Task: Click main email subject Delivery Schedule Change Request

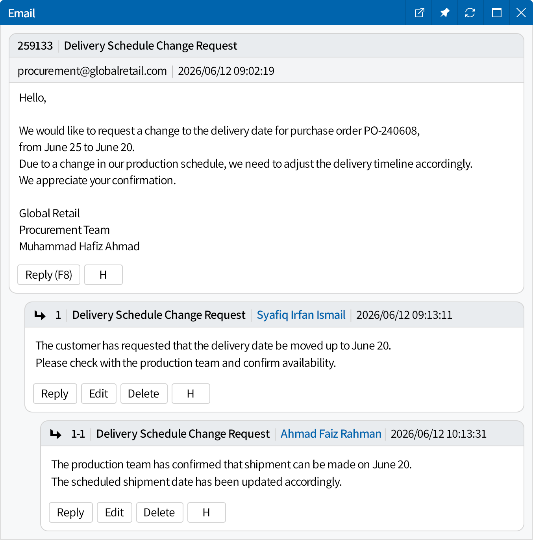Action: (x=151, y=46)
